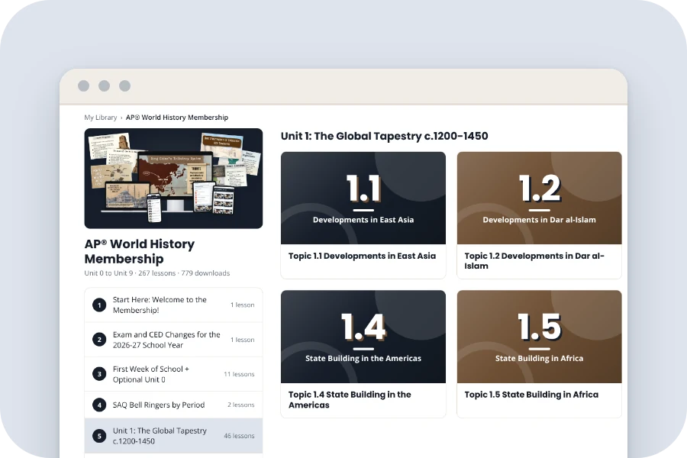The width and height of the screenshot is (687, 458).
Task: Select the numbered circle 2 icon
Action: [99, 340]
